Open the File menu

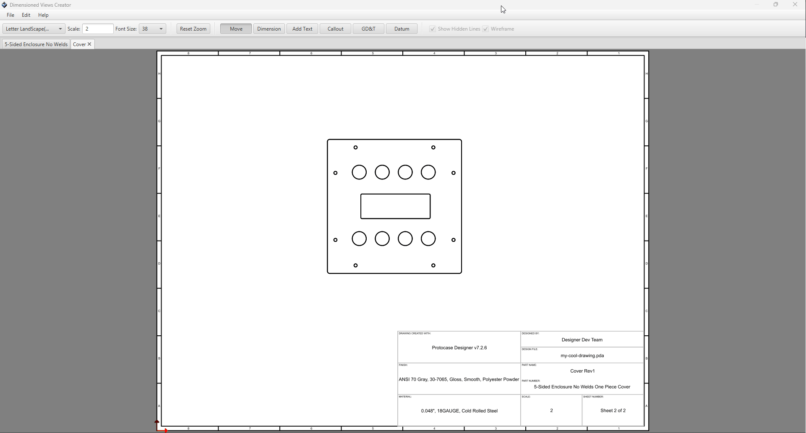[x=10, y=15]
